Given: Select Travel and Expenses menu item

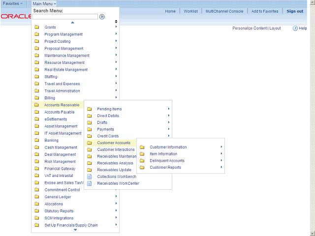Looking at the screenshot, I should click(62, 84).
